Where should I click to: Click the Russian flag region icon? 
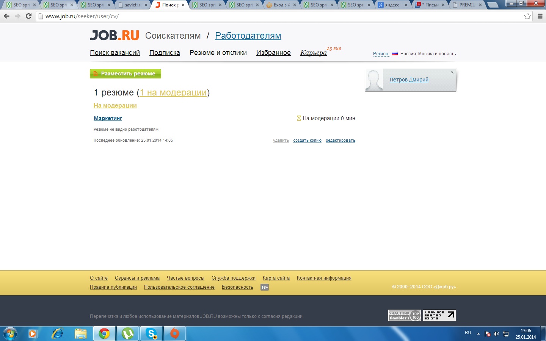(395, 54)
